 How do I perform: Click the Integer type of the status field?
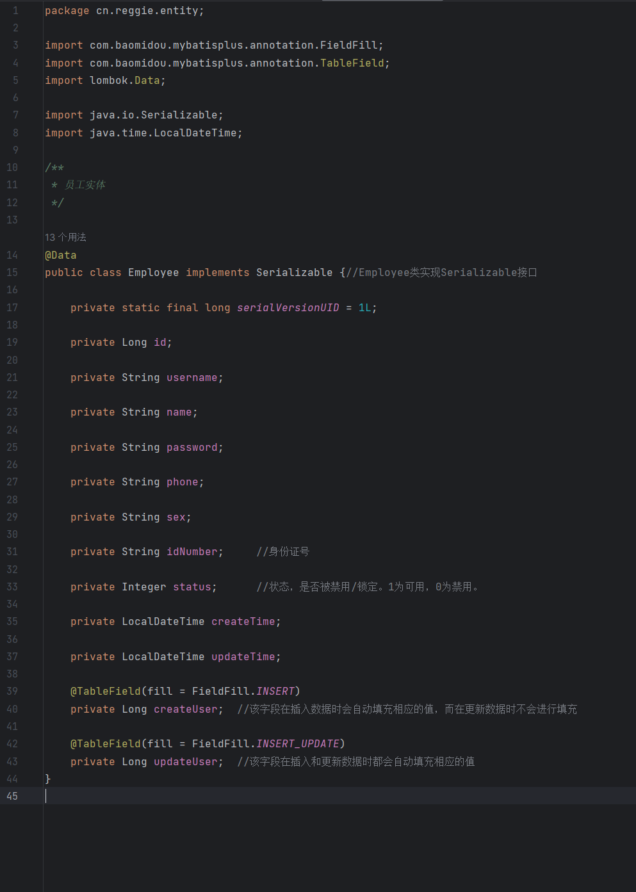tap(144, 587)
